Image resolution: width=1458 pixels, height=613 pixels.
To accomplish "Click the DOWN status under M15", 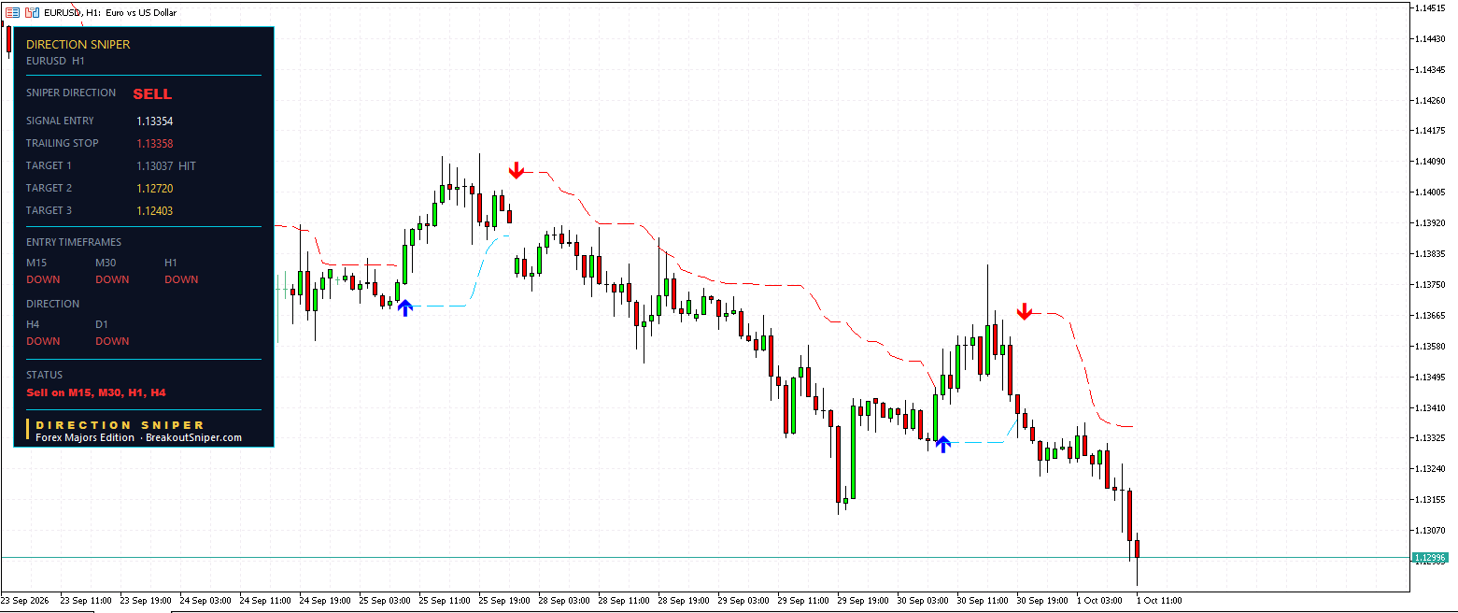I will [x=43, y=279].
